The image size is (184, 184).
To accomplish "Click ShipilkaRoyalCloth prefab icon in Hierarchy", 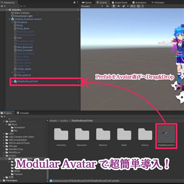I will point(16,82).
